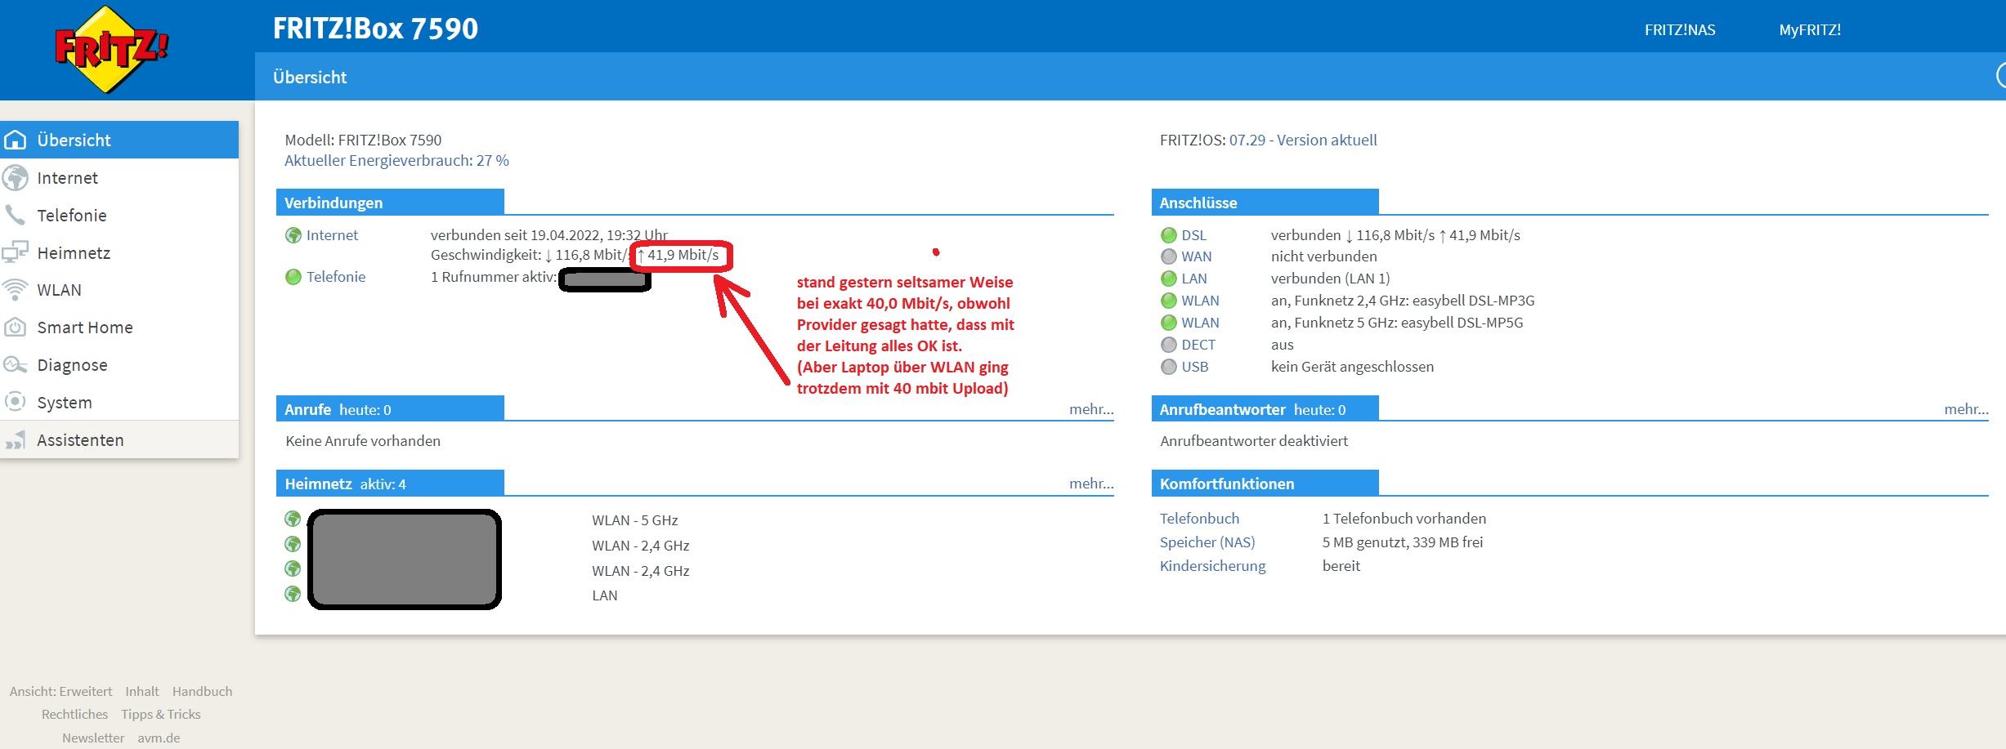Image resolution: width=2006 pixels, height=749 pixels.
Task: Click the WLAN wifi signal icon
Action: click(16, 290)
